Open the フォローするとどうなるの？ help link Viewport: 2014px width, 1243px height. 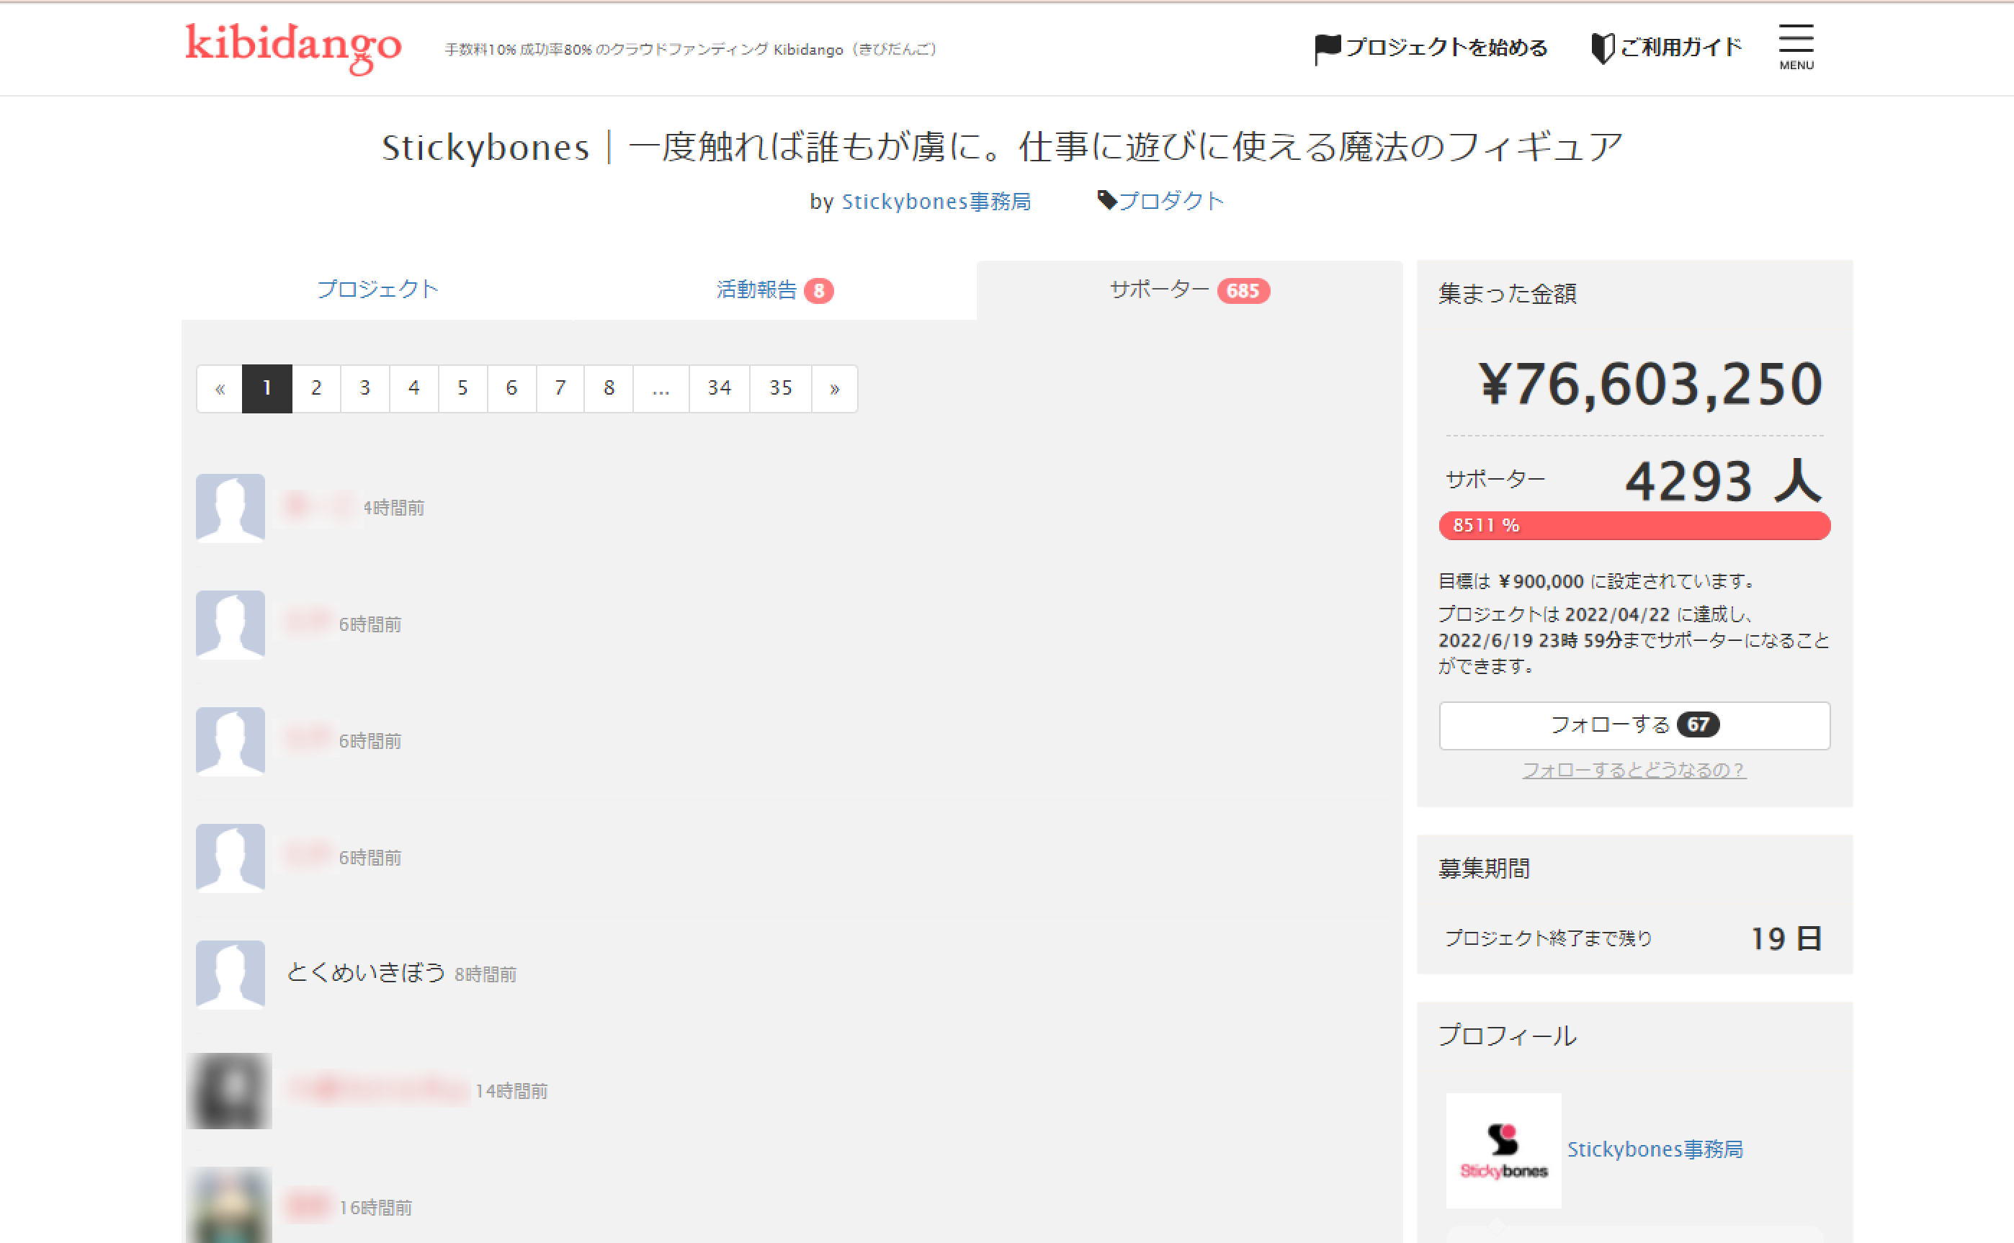click(x=1634, y=769)
